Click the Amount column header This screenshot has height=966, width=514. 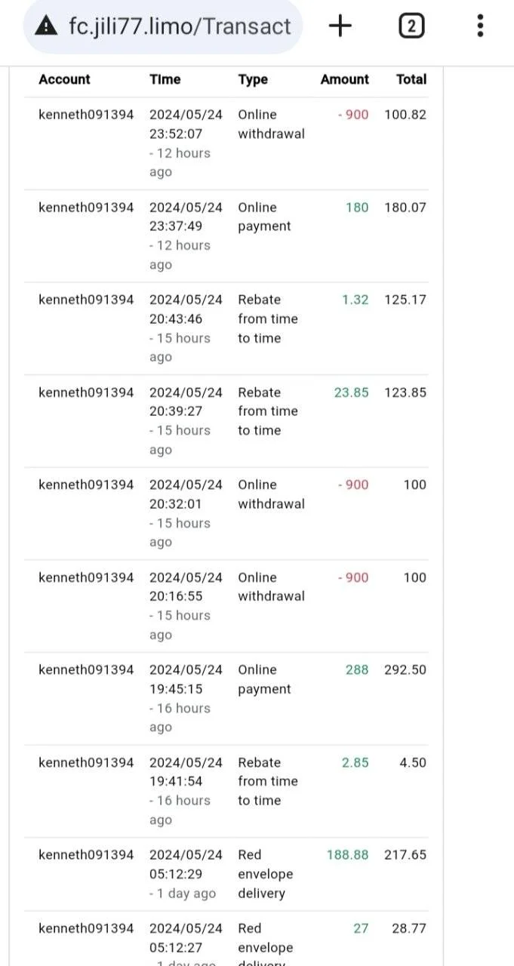pos(345,79)
